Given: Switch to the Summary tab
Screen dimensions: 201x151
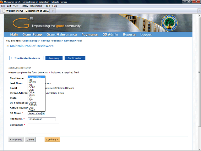Looking at the screenshot, I should [54, 58].
